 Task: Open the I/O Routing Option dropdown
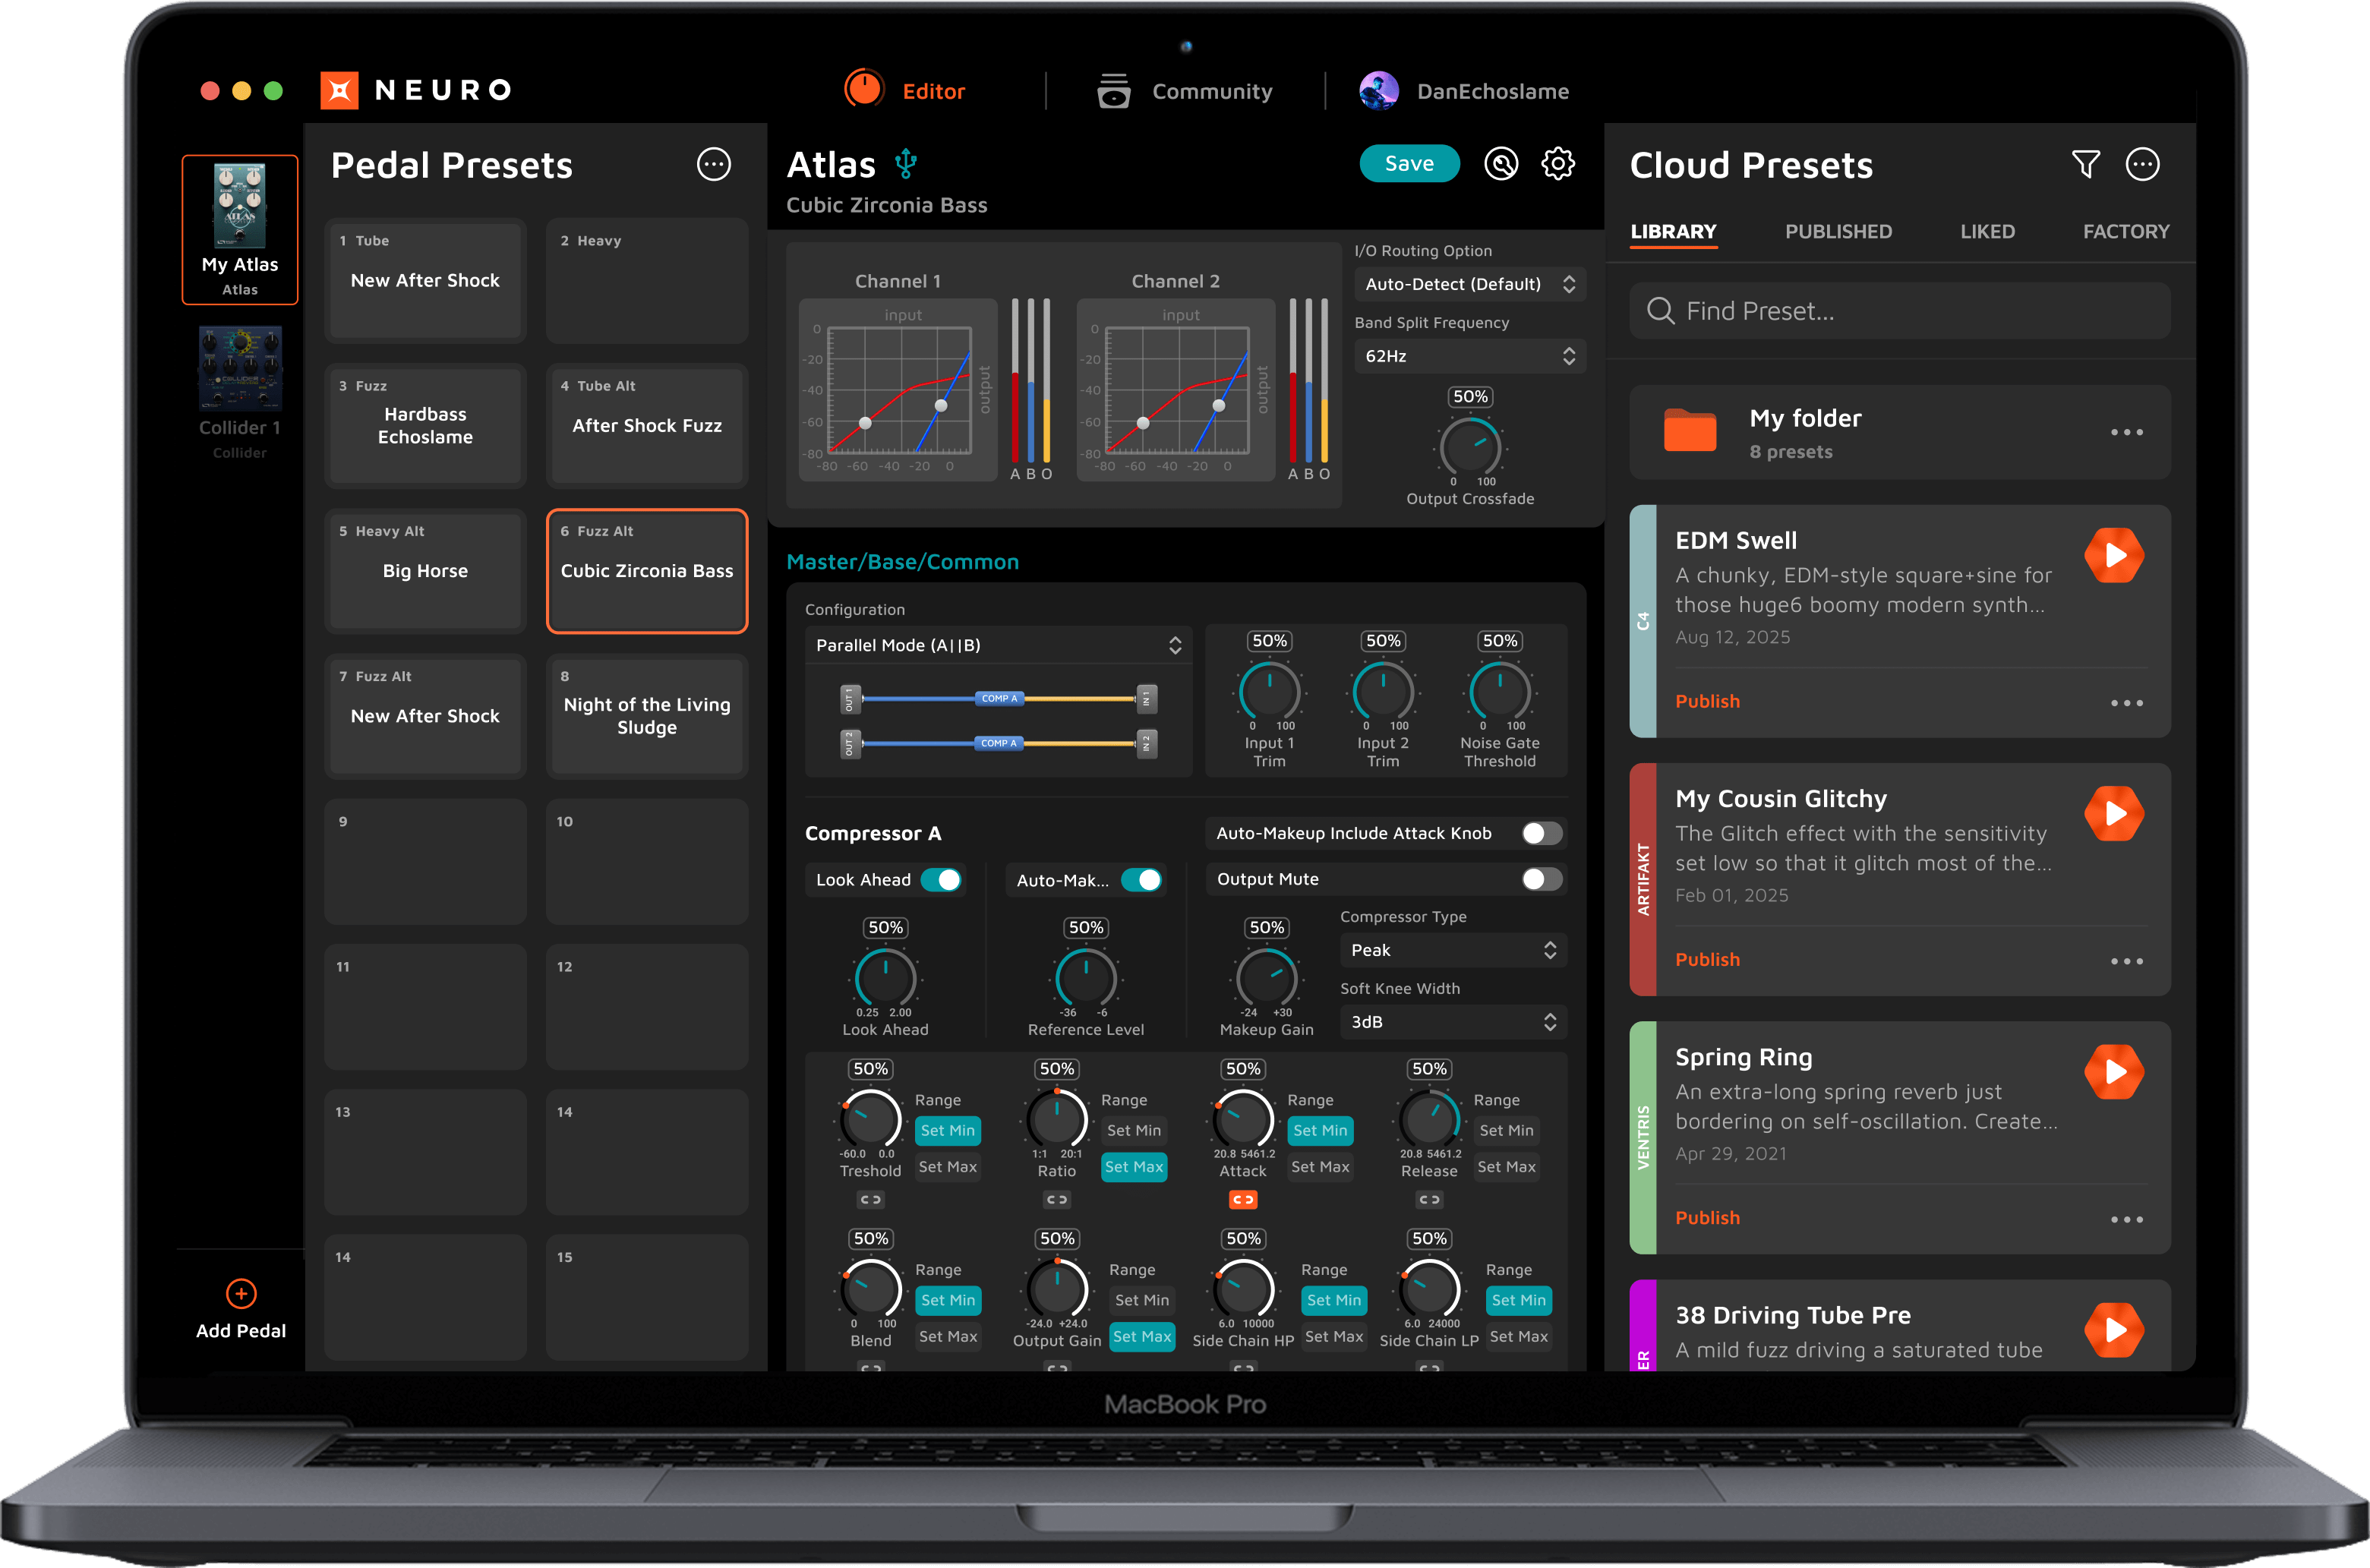point(1469,284)
